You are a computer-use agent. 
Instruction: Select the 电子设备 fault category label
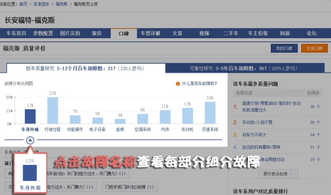(x=97, y=129)
